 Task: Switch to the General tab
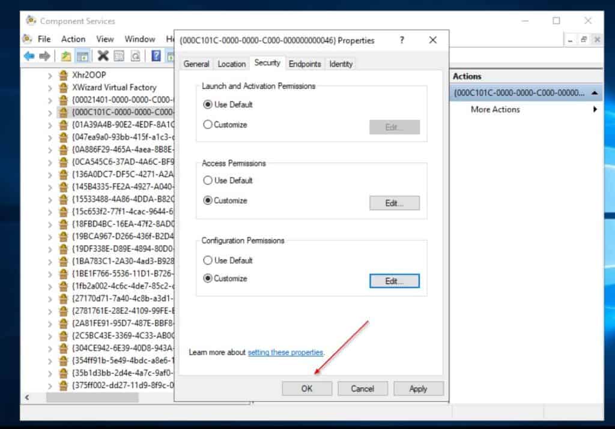click(x=196, y=64)
